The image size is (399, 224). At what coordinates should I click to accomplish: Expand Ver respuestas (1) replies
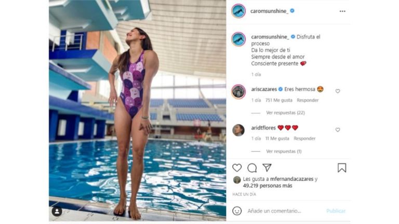click(284, 151)
